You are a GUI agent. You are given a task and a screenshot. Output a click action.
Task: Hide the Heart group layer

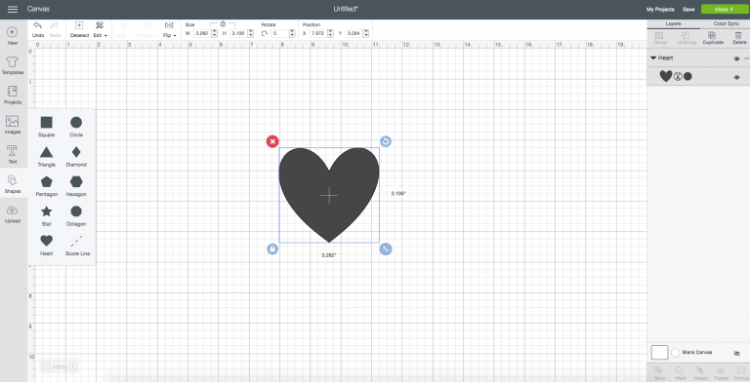(736, 58)
